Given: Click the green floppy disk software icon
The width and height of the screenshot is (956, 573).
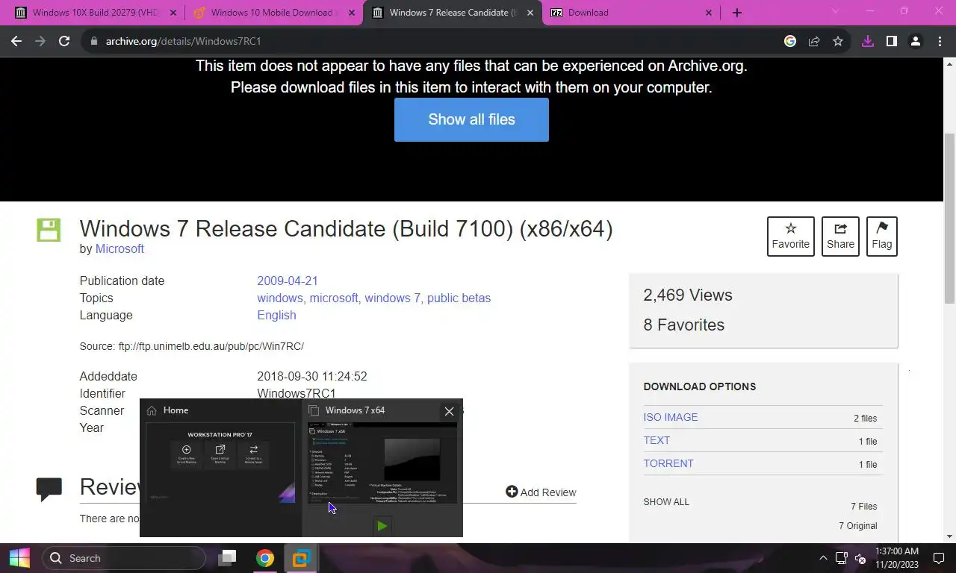Looking at the screenshot, I should [49, 230].
